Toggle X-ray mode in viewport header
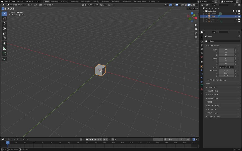This screenshot has width=242, height=151. click(x=183, y=5)
